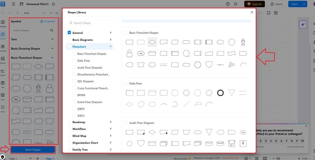Click the star icon beside Unnamed File(1)
Image resolution: width=315 pixels, height=160 pixels.
53,4
